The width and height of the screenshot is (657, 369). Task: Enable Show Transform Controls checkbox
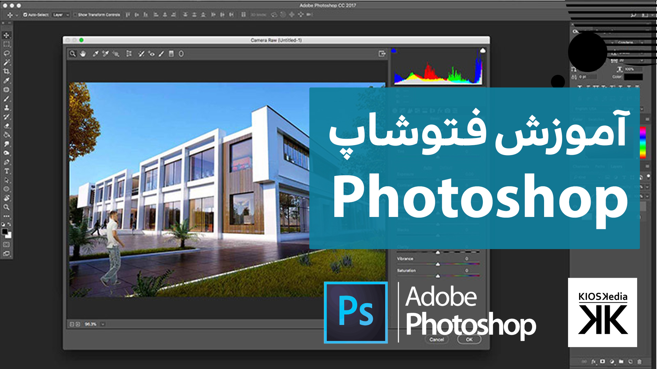point(75,15)
